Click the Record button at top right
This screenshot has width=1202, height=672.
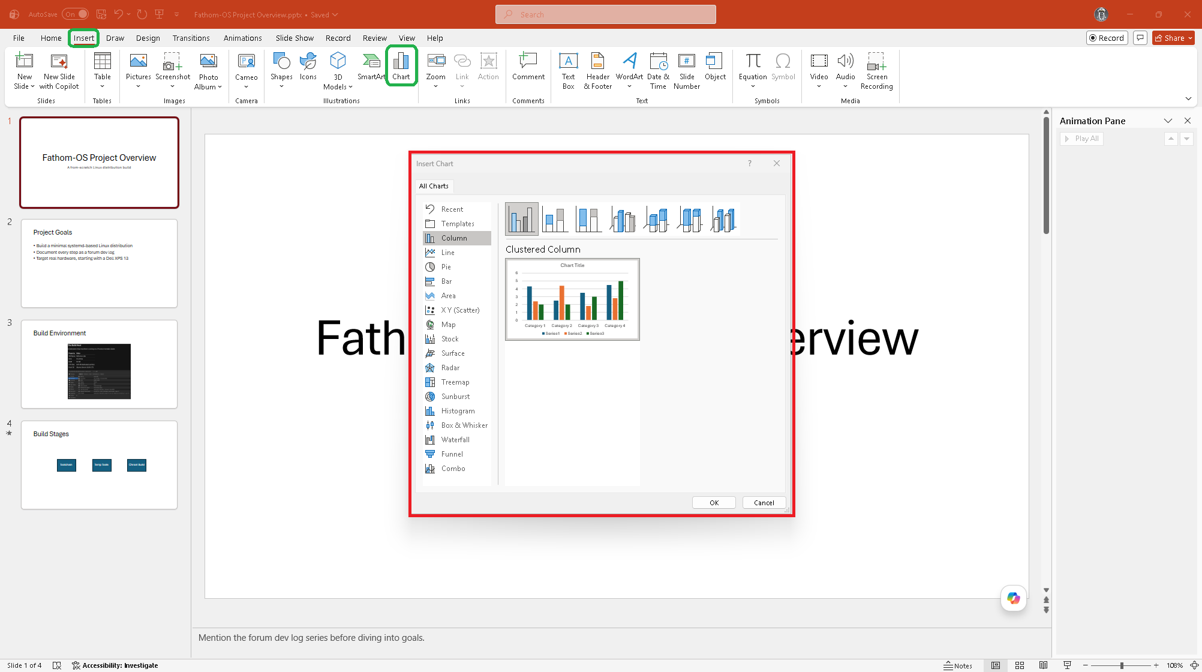click(1107, 38)
